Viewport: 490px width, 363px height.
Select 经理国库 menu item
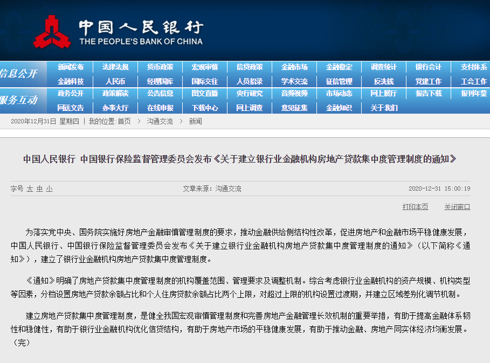point(160,81)
